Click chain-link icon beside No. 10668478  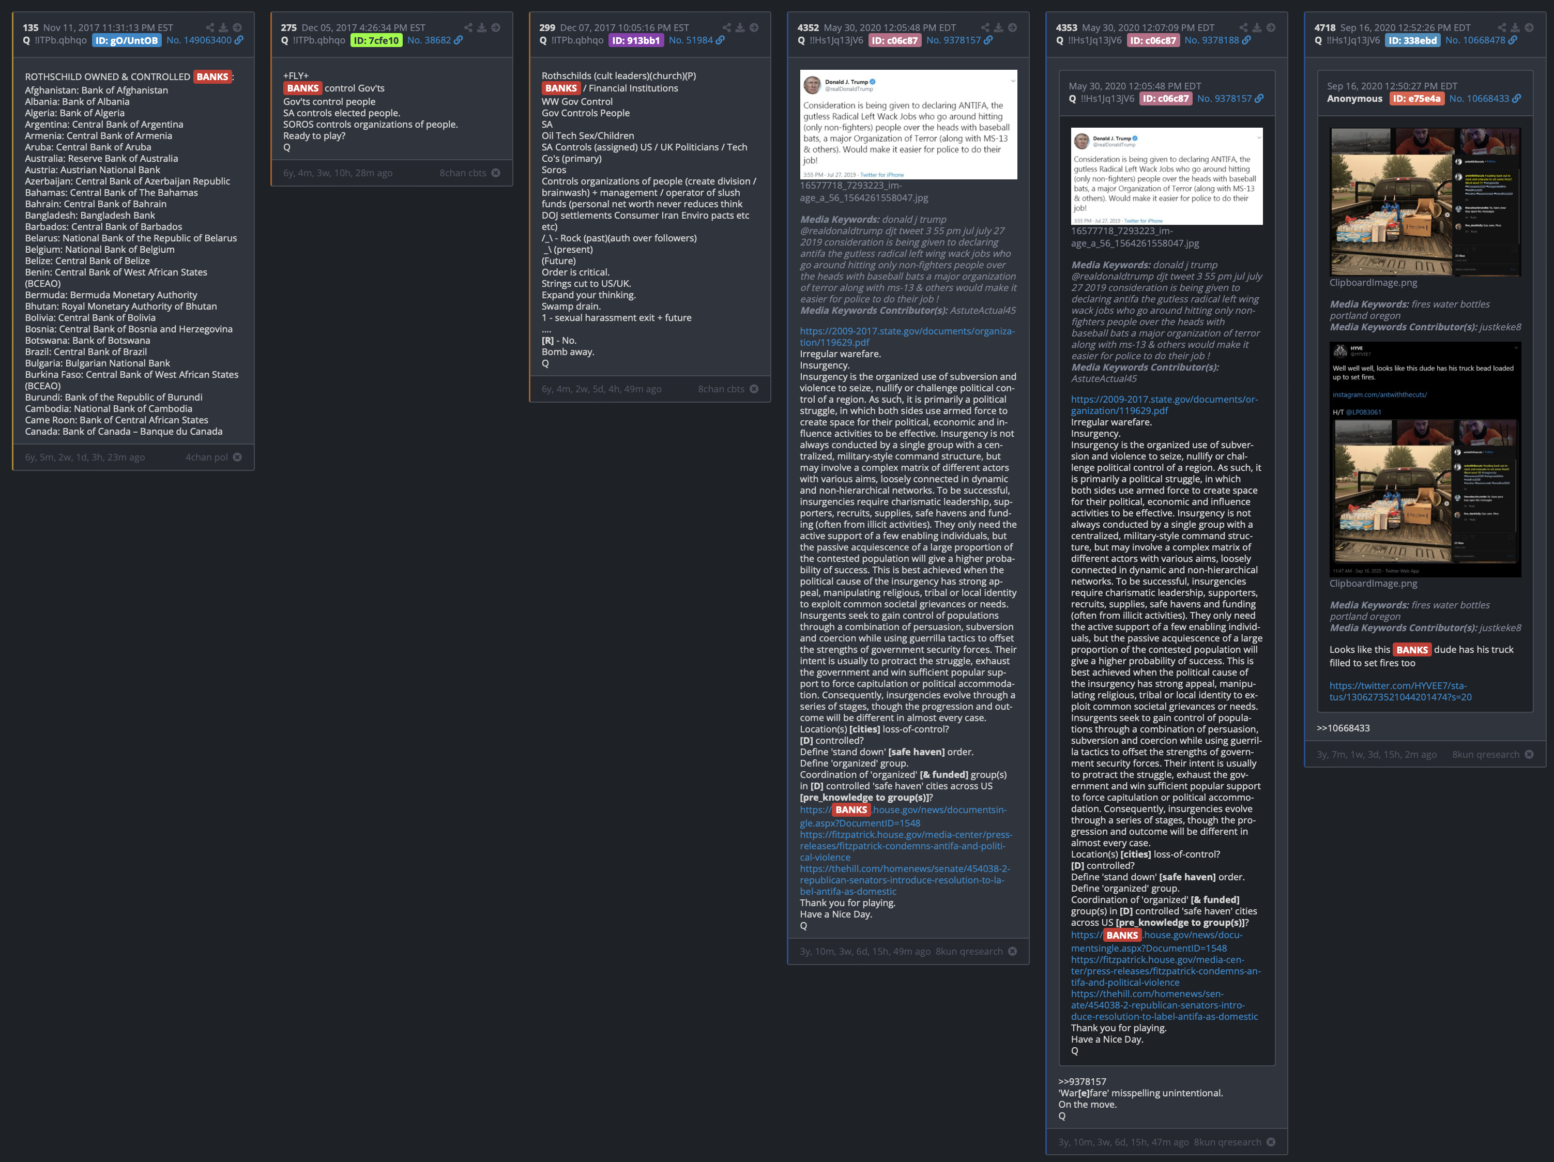[x=1513, y=40]
